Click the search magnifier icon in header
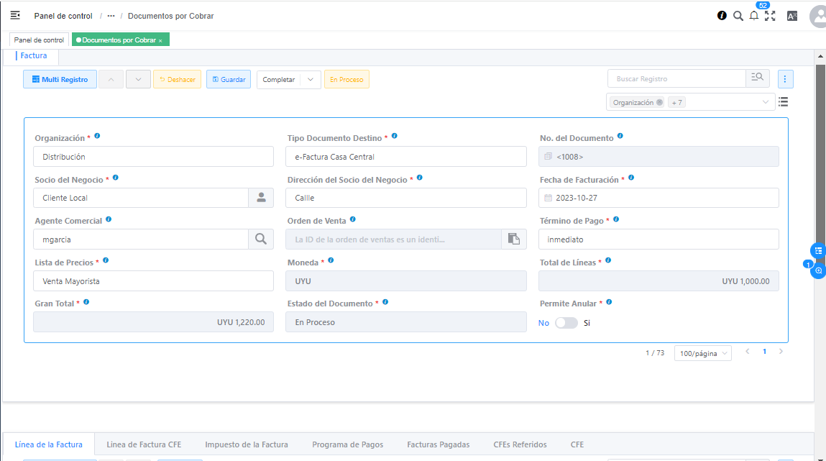Screen dimensions: 826x461 (x=738, y=16)
